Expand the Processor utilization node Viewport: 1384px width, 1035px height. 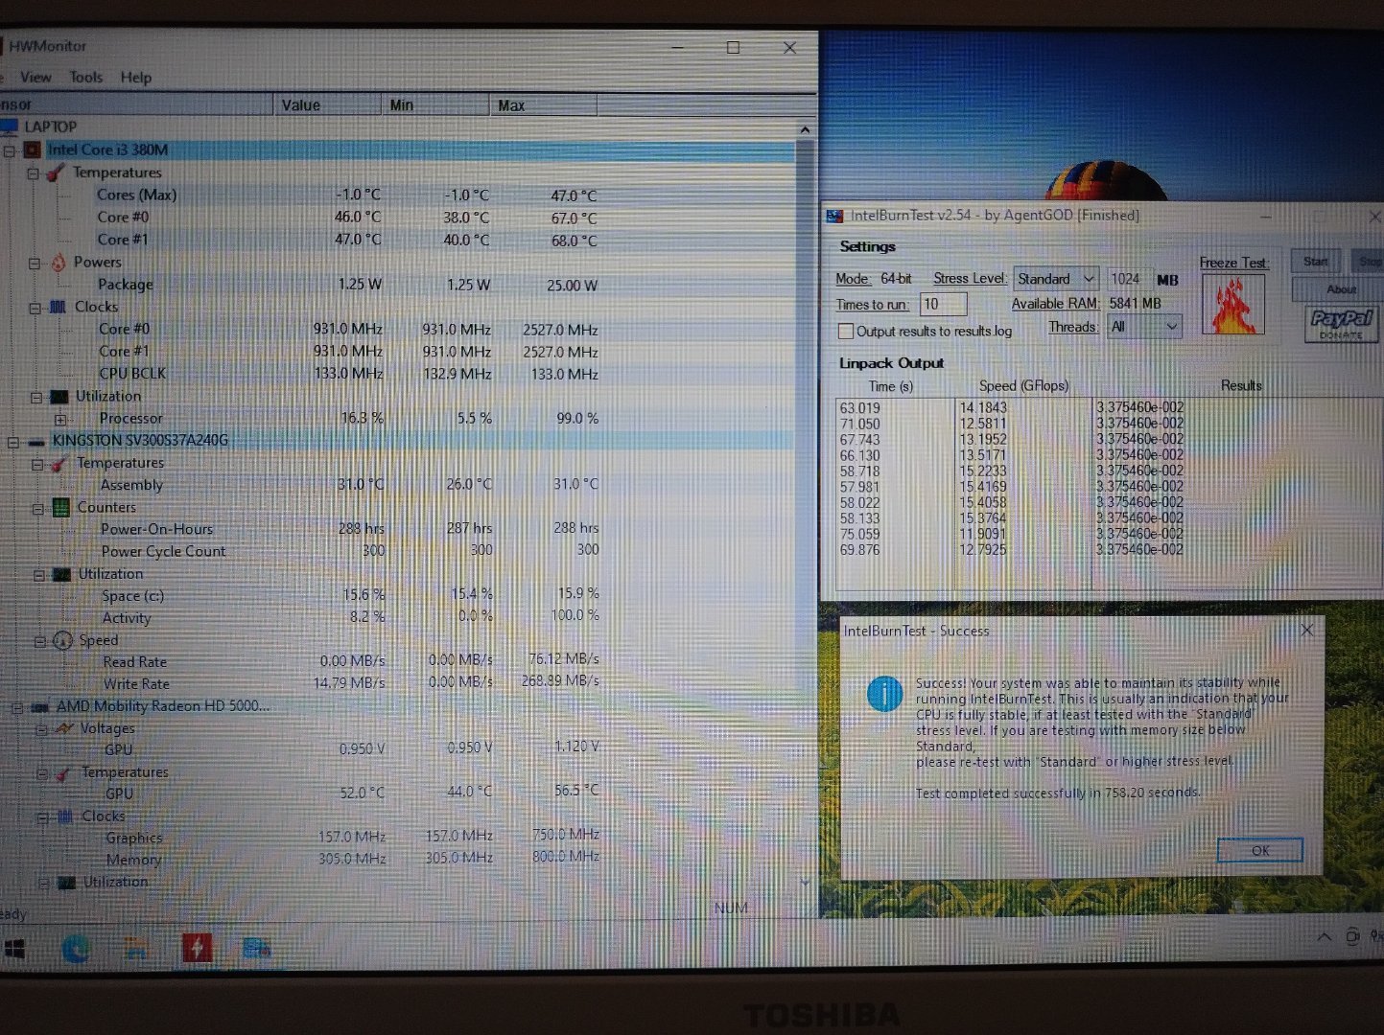[60, 420]
